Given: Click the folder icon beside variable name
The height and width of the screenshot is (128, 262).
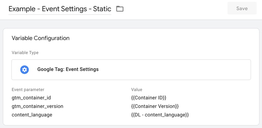Looking at the screenshot, I should [x=120, y=9].
